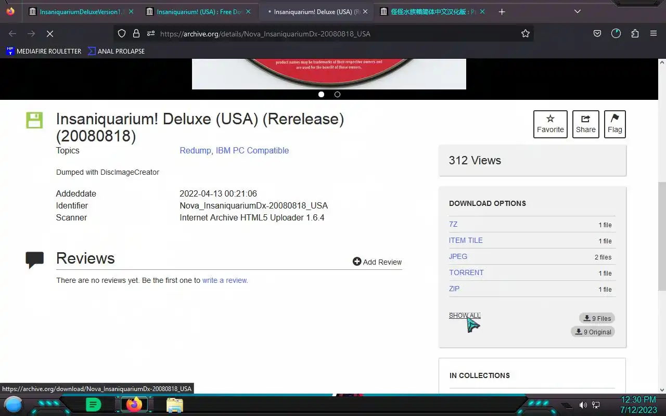Go back to previous page

tap(12, 33)
